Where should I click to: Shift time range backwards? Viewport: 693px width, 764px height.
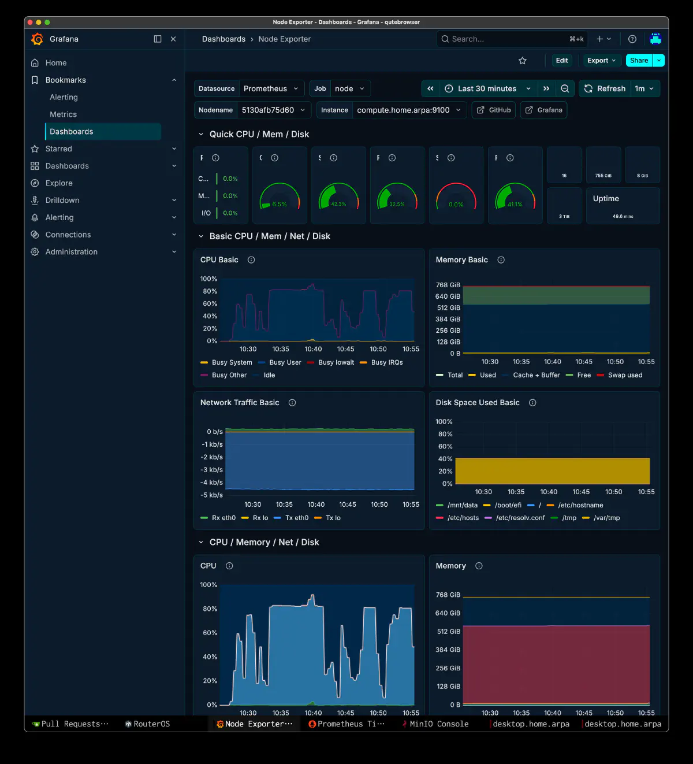tap(430, 88)
